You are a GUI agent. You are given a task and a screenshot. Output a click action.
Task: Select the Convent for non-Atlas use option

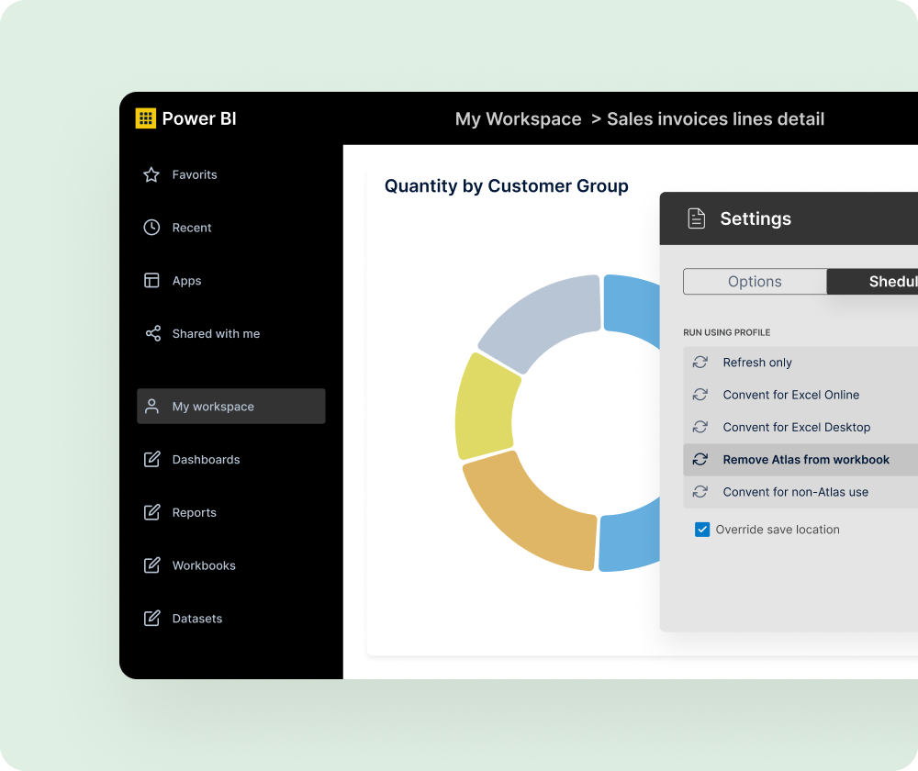click(795, 492)
